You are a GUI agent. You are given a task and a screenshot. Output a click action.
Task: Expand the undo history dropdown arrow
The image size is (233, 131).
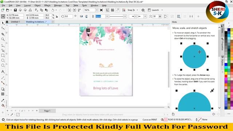click(56, 10)
